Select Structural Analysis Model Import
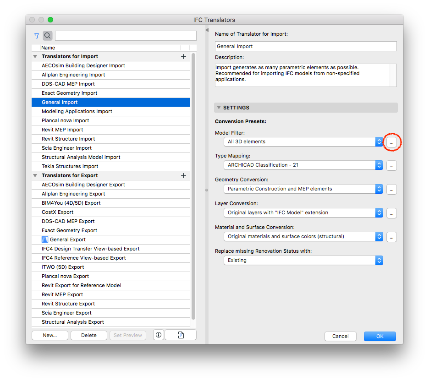Image resolution: width=429 pixels, height=381 pixels. pyautogui.click(x=111, y=157)
